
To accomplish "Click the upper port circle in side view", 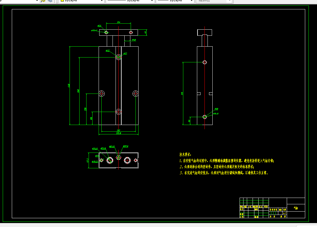I will pos(204,62).
